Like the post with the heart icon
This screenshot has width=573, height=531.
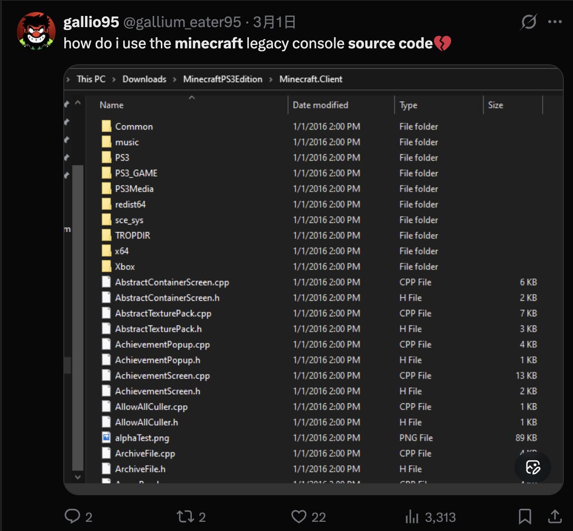tap(299, 516)
